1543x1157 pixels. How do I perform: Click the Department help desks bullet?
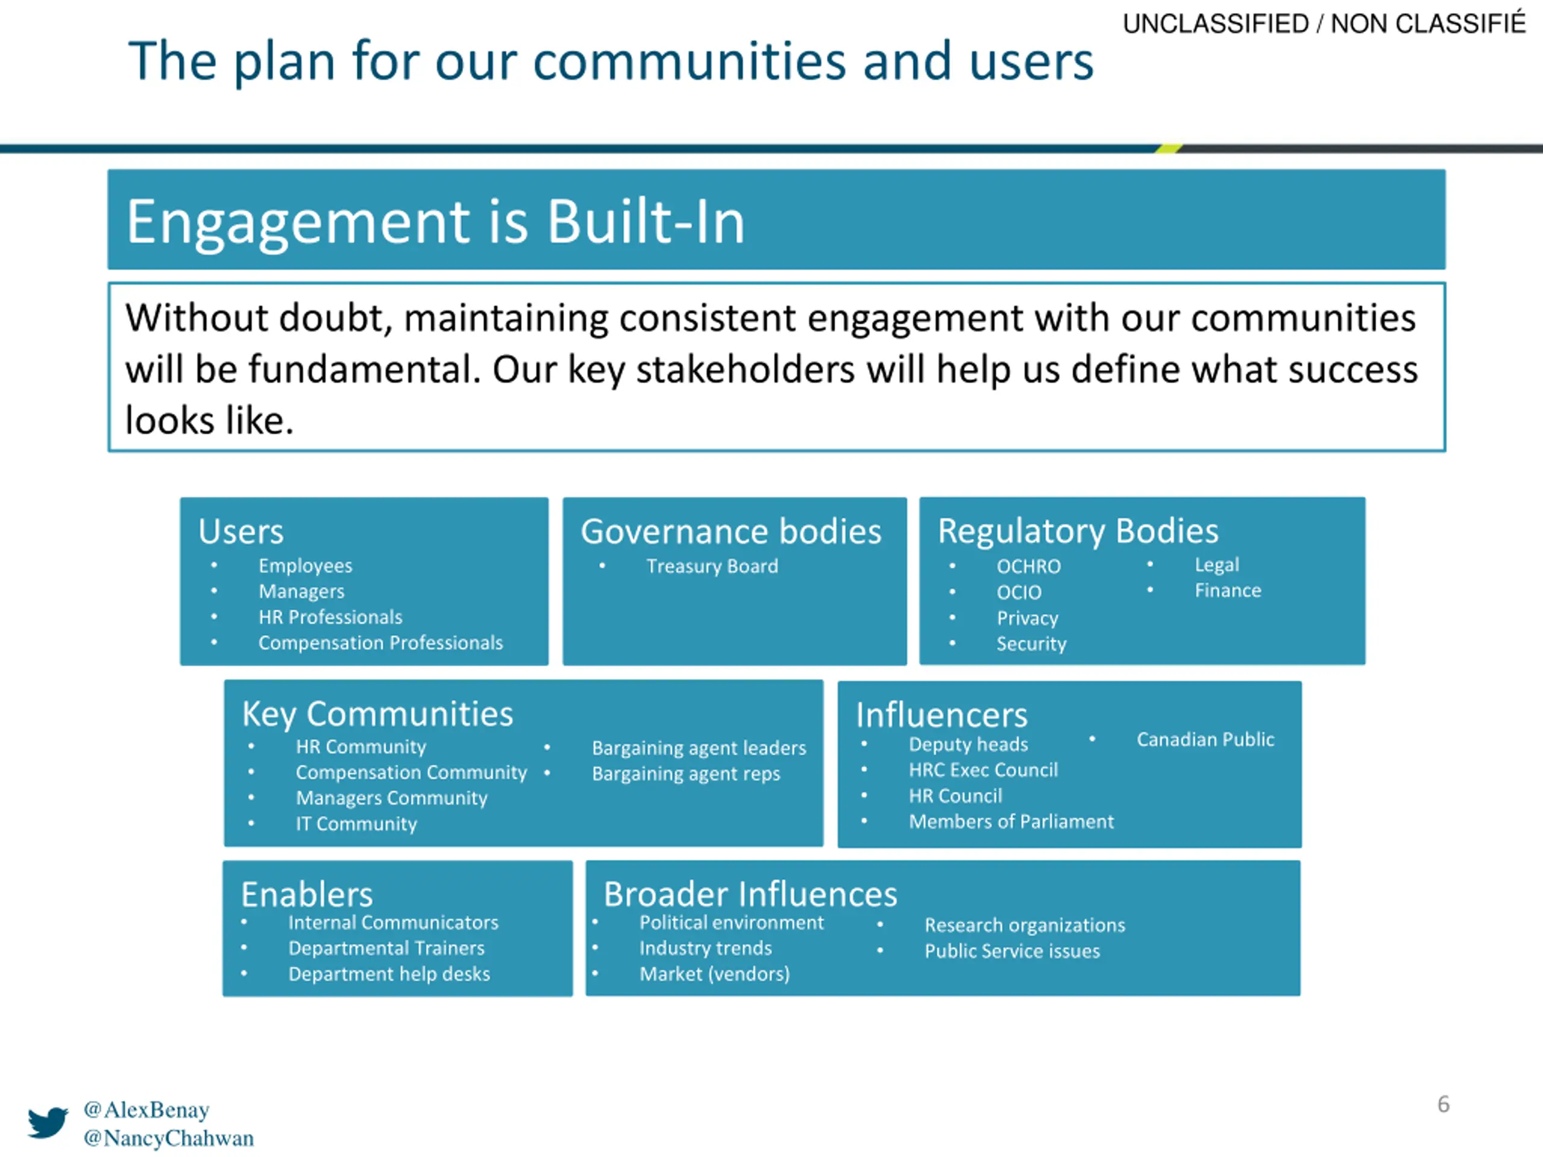click(389, 974)
